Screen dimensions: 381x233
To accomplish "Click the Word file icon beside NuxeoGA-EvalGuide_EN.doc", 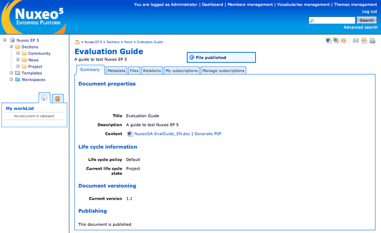I will pos(130,134).
